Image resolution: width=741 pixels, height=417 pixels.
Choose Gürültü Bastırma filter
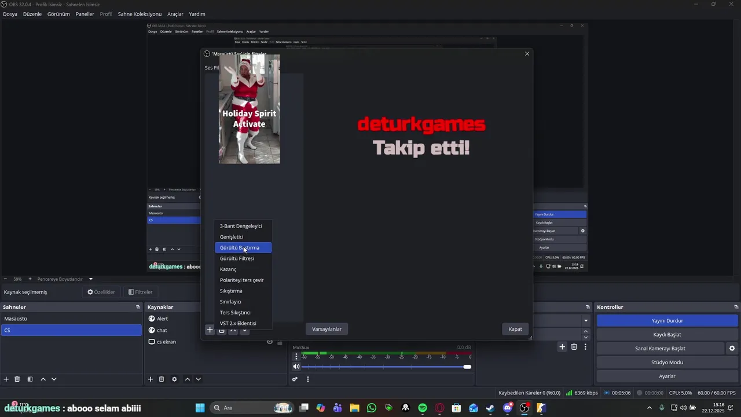tap(243, 248)
